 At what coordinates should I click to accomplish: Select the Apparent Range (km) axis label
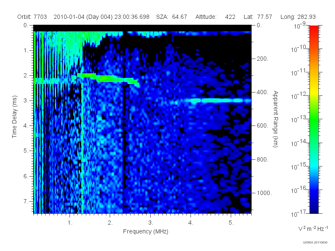click(276, 119)
